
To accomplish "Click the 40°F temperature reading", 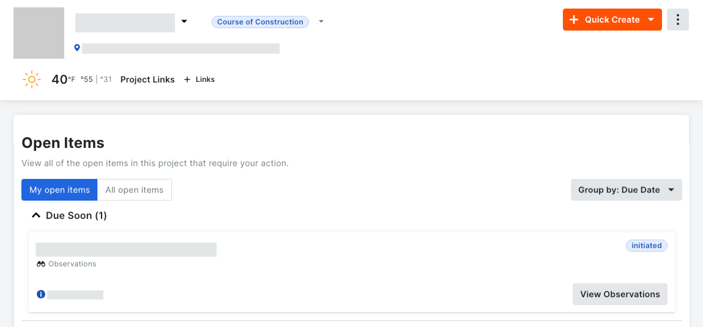I will tap(63, 79).
